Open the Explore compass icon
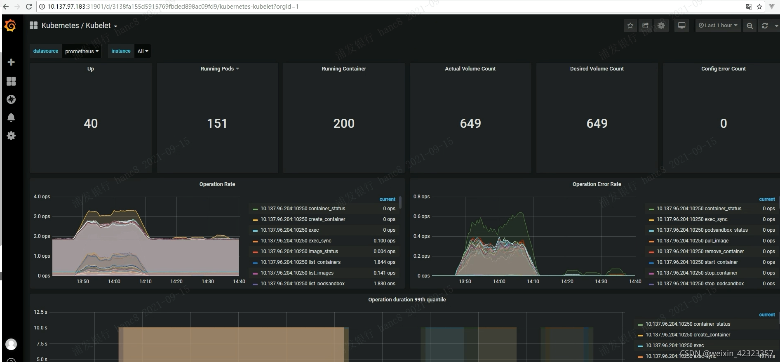Screen dimensions: 780x362 tap(11, 99)
